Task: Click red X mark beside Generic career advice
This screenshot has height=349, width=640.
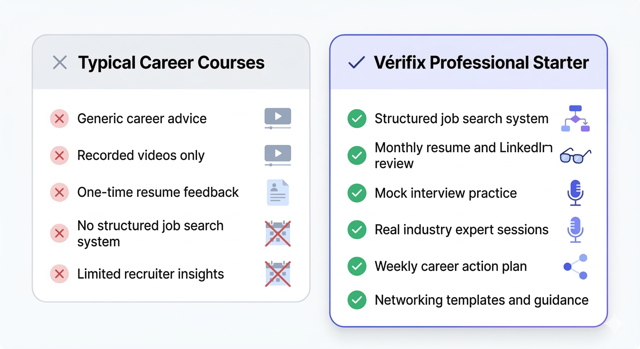Action: pyautogui.click(x=59, y=119)
